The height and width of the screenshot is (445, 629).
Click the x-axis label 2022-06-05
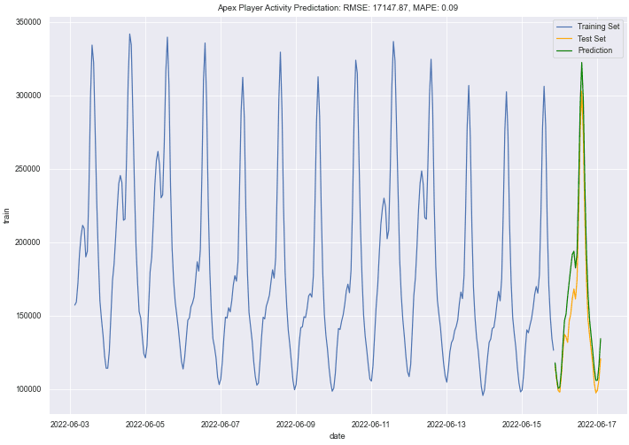click(x=145, y=425)
